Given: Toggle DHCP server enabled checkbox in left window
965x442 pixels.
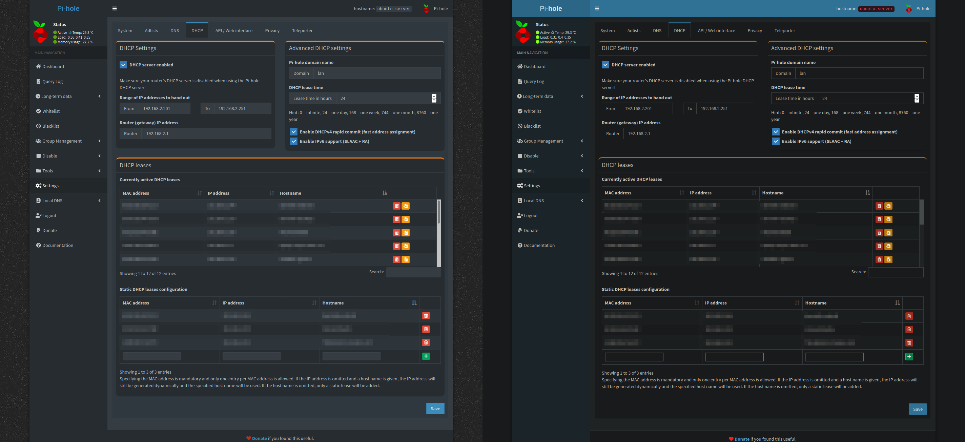Looking at the screenshot, I should [x=123, y=65].
